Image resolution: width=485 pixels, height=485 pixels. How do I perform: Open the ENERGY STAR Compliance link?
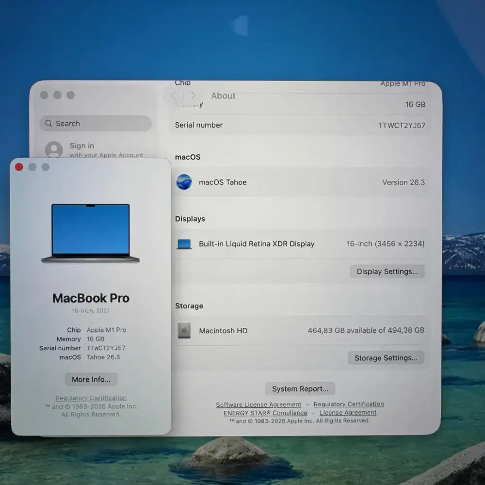tap(265, 413)
